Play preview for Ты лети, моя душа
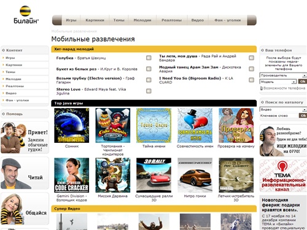307x230 pixels. tap(251, 58)
